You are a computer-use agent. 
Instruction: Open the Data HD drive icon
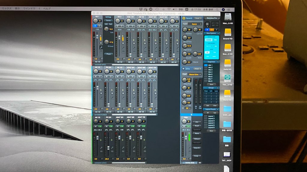[x=228, y=63]
